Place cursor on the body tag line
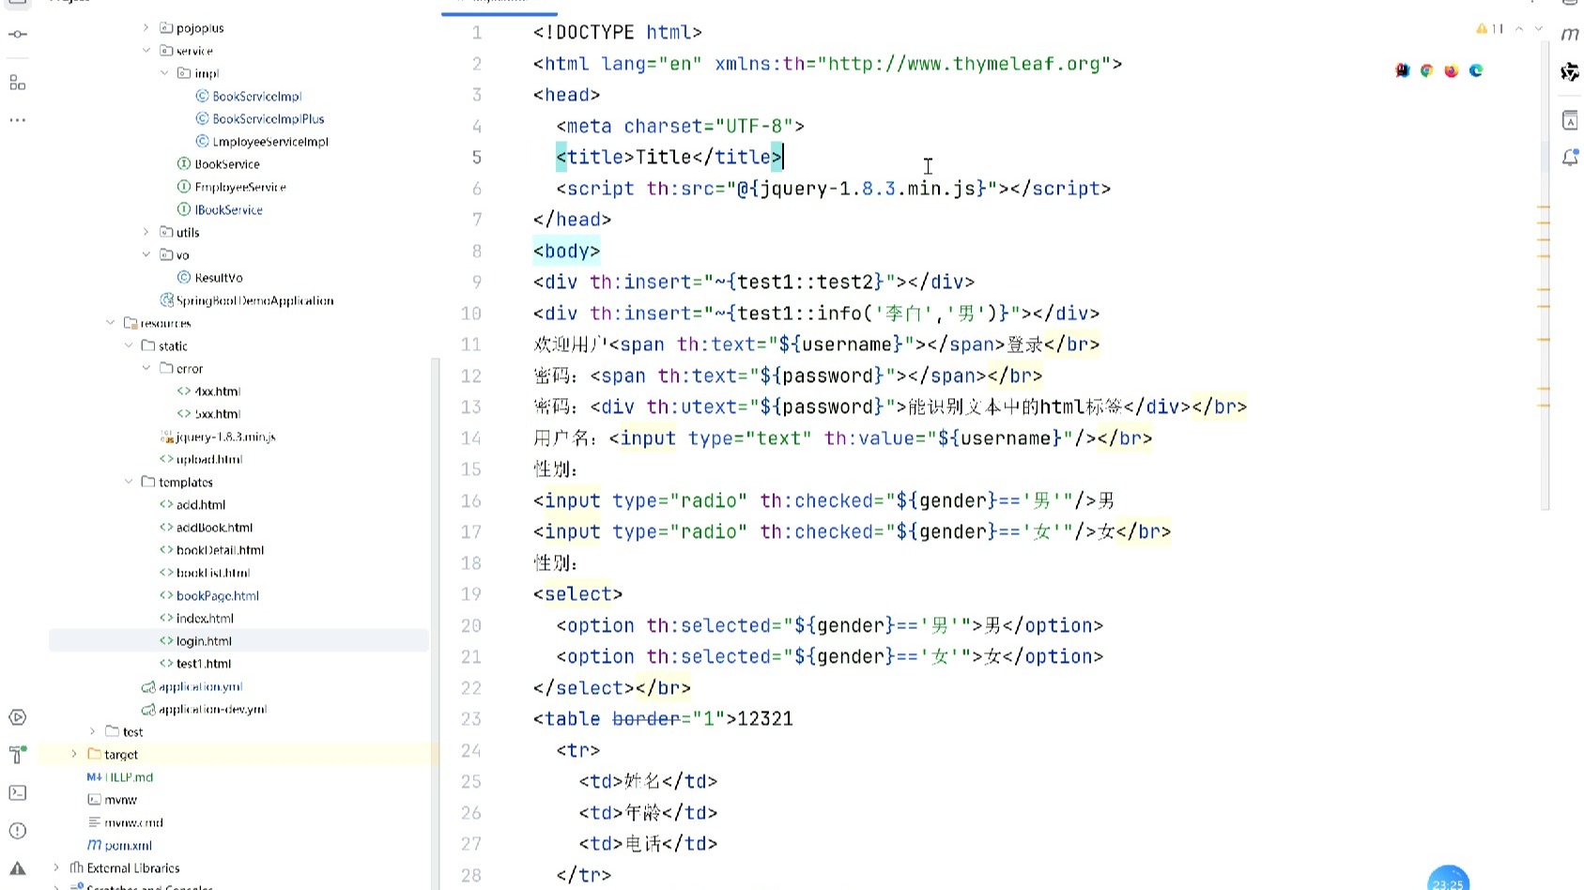 click(566, 251)
